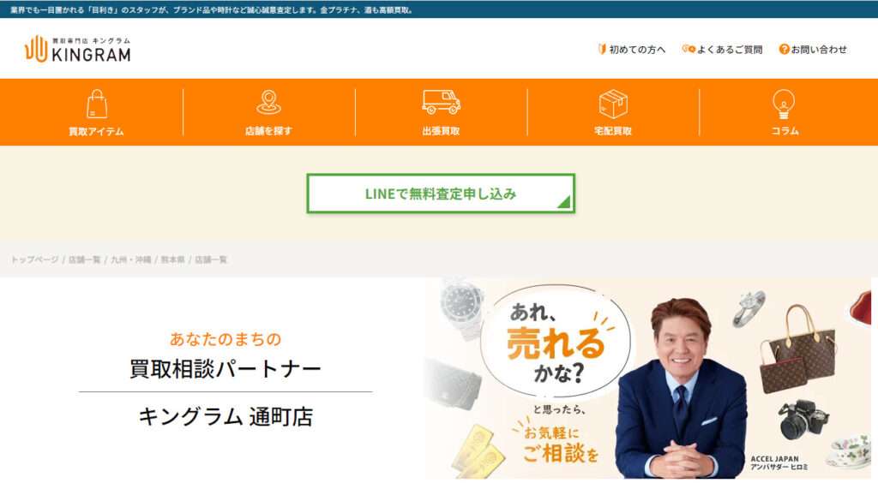The image size is (878, 489).
Task: Click the chat icon beside よくあるご質問
Action: (689, 49)
